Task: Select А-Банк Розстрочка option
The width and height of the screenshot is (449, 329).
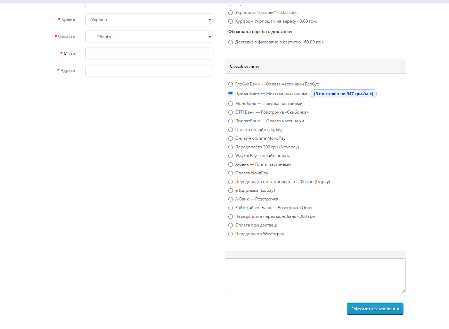Action: [230, 199]
